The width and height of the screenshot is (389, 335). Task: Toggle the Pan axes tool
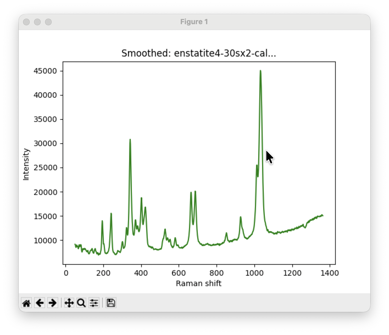point(69,303)
